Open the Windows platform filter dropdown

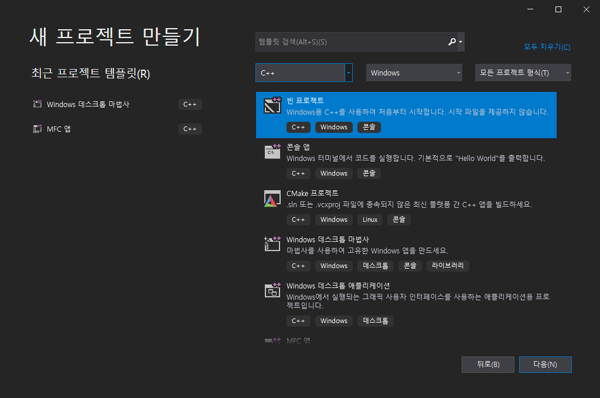[x=414, y=73]
